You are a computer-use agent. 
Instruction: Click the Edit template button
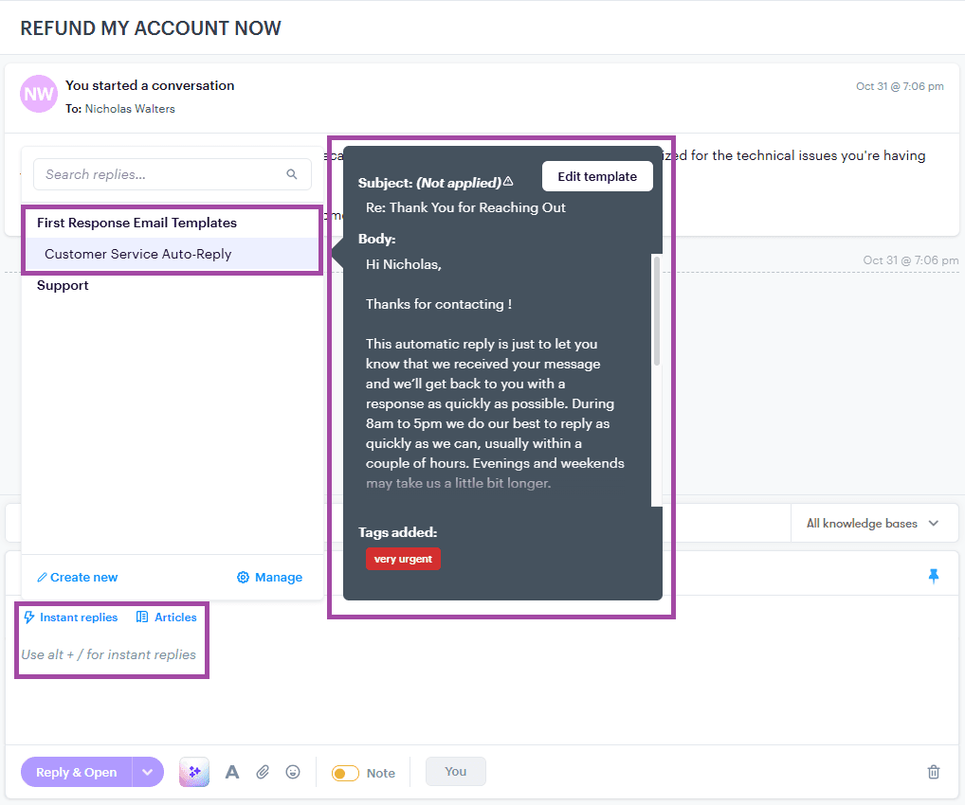click(597, 176)
